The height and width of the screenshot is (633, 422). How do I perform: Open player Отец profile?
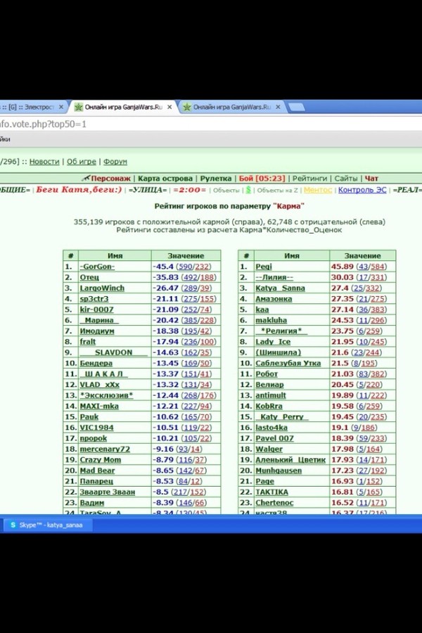[x=89, y=277]
